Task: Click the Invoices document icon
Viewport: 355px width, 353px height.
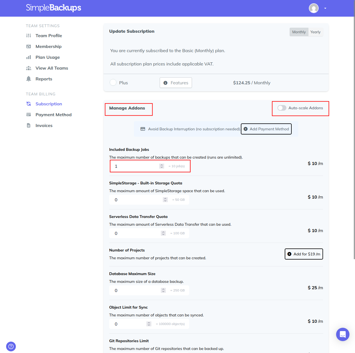Action: [29, 125]
